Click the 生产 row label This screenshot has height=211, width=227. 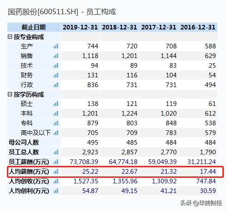pyautogui.click(x=27, y=46)
